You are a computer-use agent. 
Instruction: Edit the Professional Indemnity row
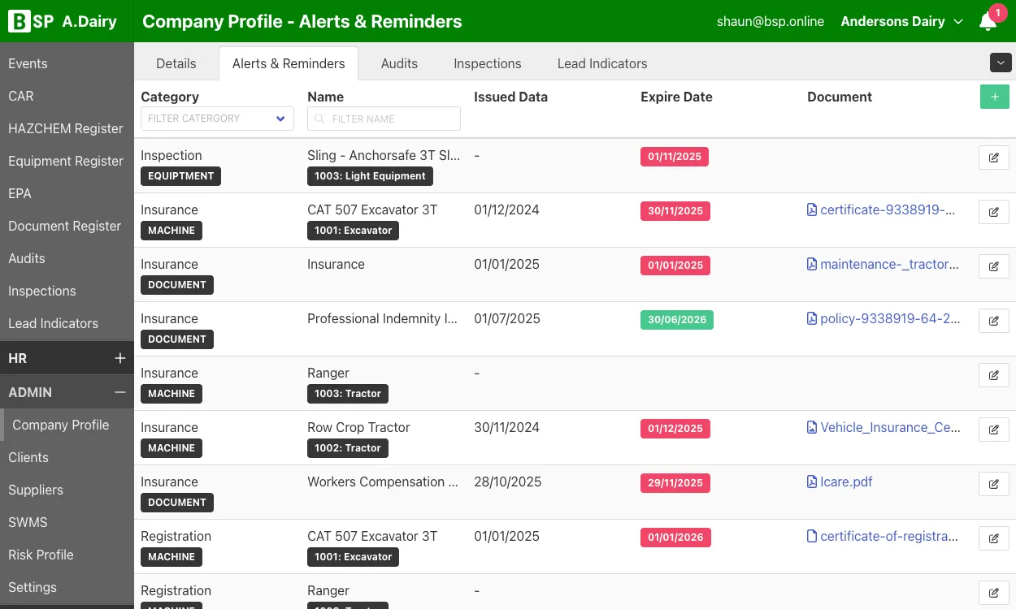coord(994,321)
